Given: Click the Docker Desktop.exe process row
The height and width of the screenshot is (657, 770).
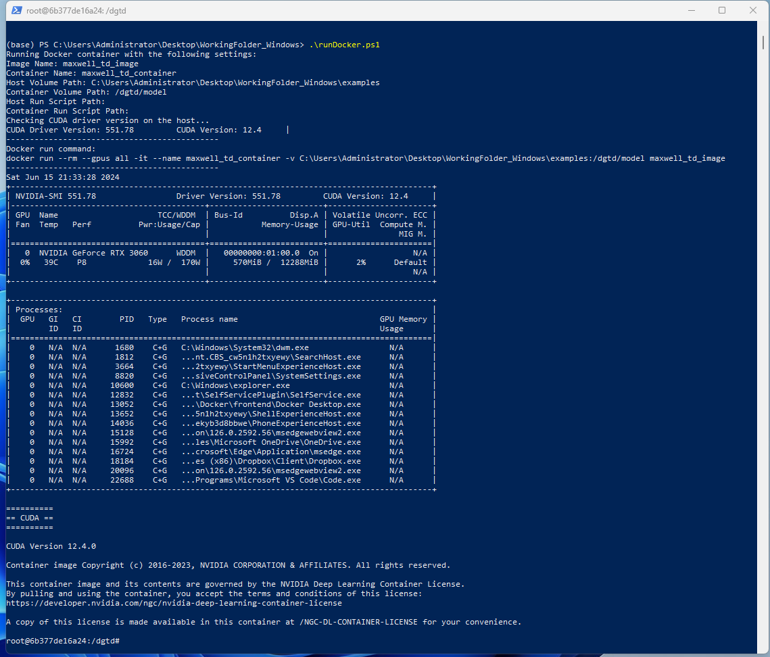Looking at the screenshot, I should click(x=221, y=404).
